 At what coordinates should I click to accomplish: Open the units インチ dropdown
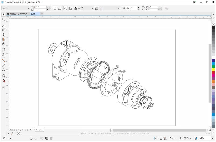click(93, 8)
